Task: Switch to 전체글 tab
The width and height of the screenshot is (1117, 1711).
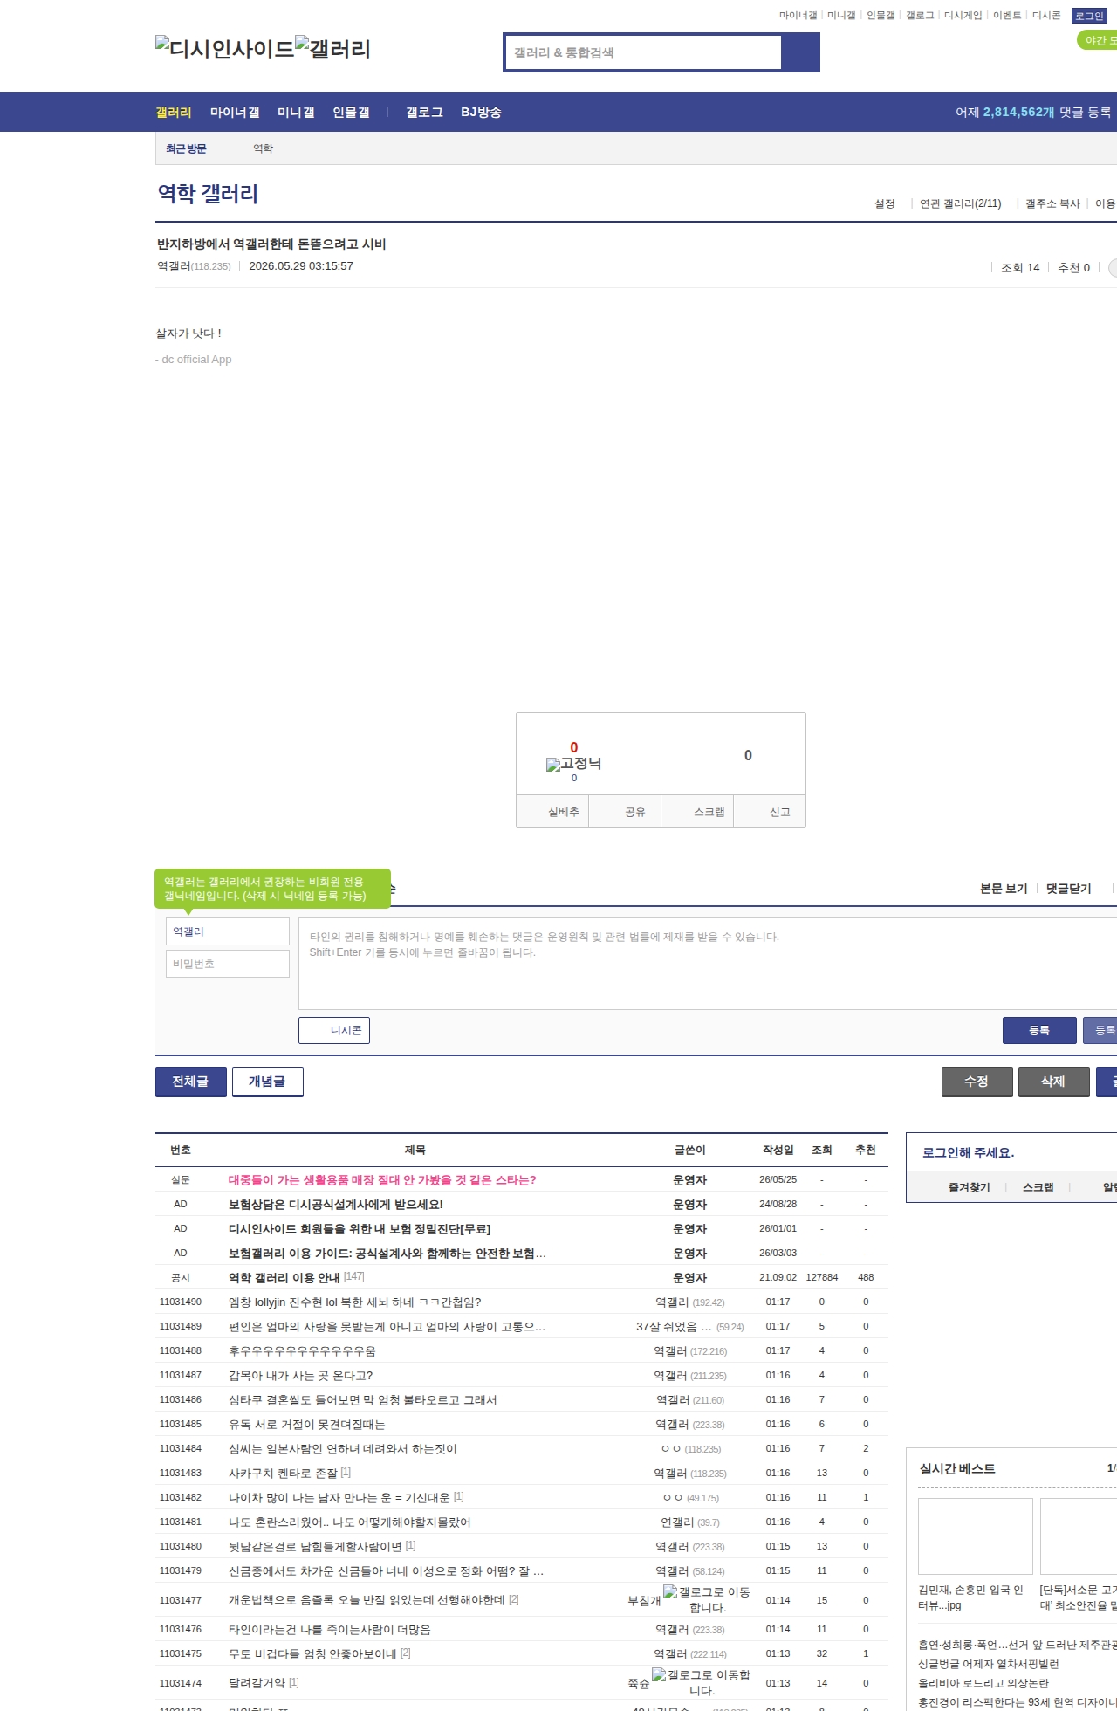Action: click(191, 1082)
